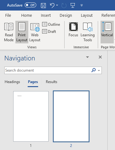Select the Pages tab in Navigation

point(33,82)
